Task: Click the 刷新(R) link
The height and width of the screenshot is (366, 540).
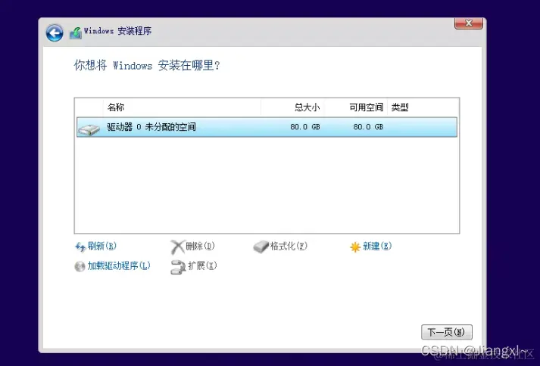Action: click(102, 246)
